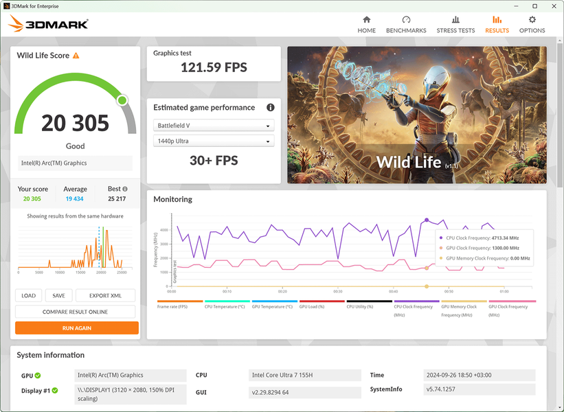Click the Average score 19 434
Screen dimensions: 564x412
pyautogui.click(x=74, y=199)
